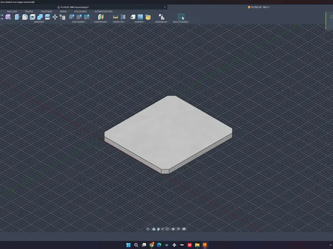Select the Construire offset plane icon

tap(101, 17)
